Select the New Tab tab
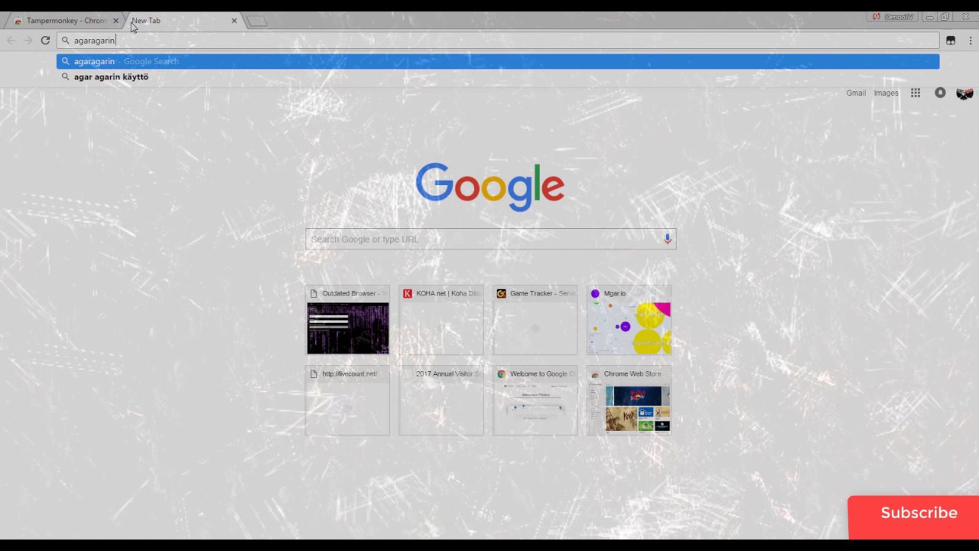979x551 pixels. click(x=182, y=21)
